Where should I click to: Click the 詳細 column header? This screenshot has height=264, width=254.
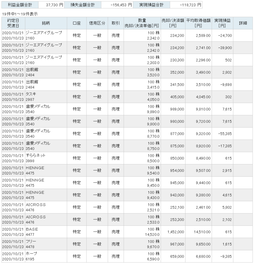(x=243, y=23)
